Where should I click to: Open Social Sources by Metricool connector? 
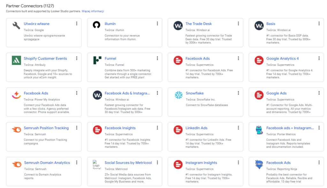(128, 163)
